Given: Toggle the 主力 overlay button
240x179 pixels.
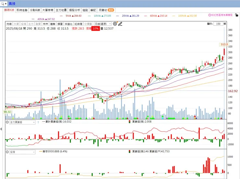Looking at the screenshot, I should (31, 24).
